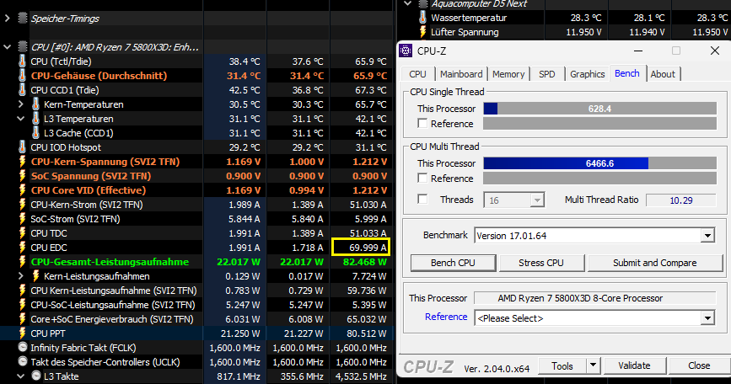Click thermometer icon beside CPU IOD Hotspot

pos(22,147)
